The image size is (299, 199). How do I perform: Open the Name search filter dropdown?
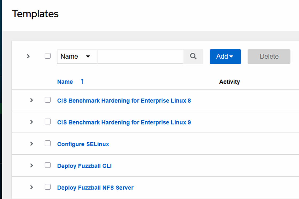coord(77,56)
